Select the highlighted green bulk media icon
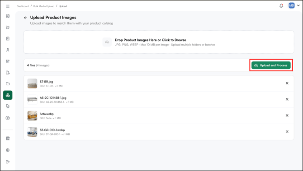Viewport: 303px width, 171px height. (x=8, y=95)
